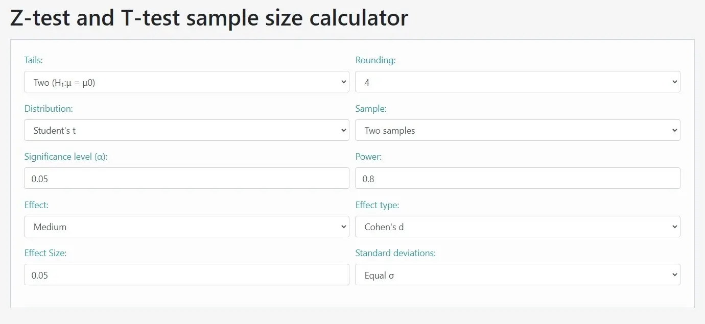Viewport: 705px width, 324px height.
Task: Click the "Effect Size:" field label
Action: (45, 253)
